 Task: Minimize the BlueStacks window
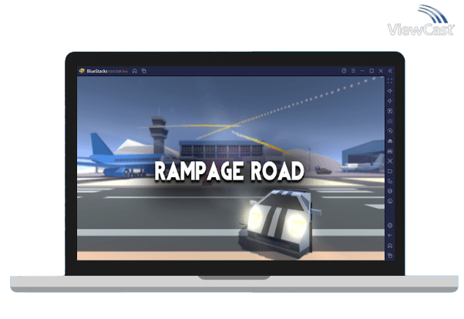(x=362, y=71)
